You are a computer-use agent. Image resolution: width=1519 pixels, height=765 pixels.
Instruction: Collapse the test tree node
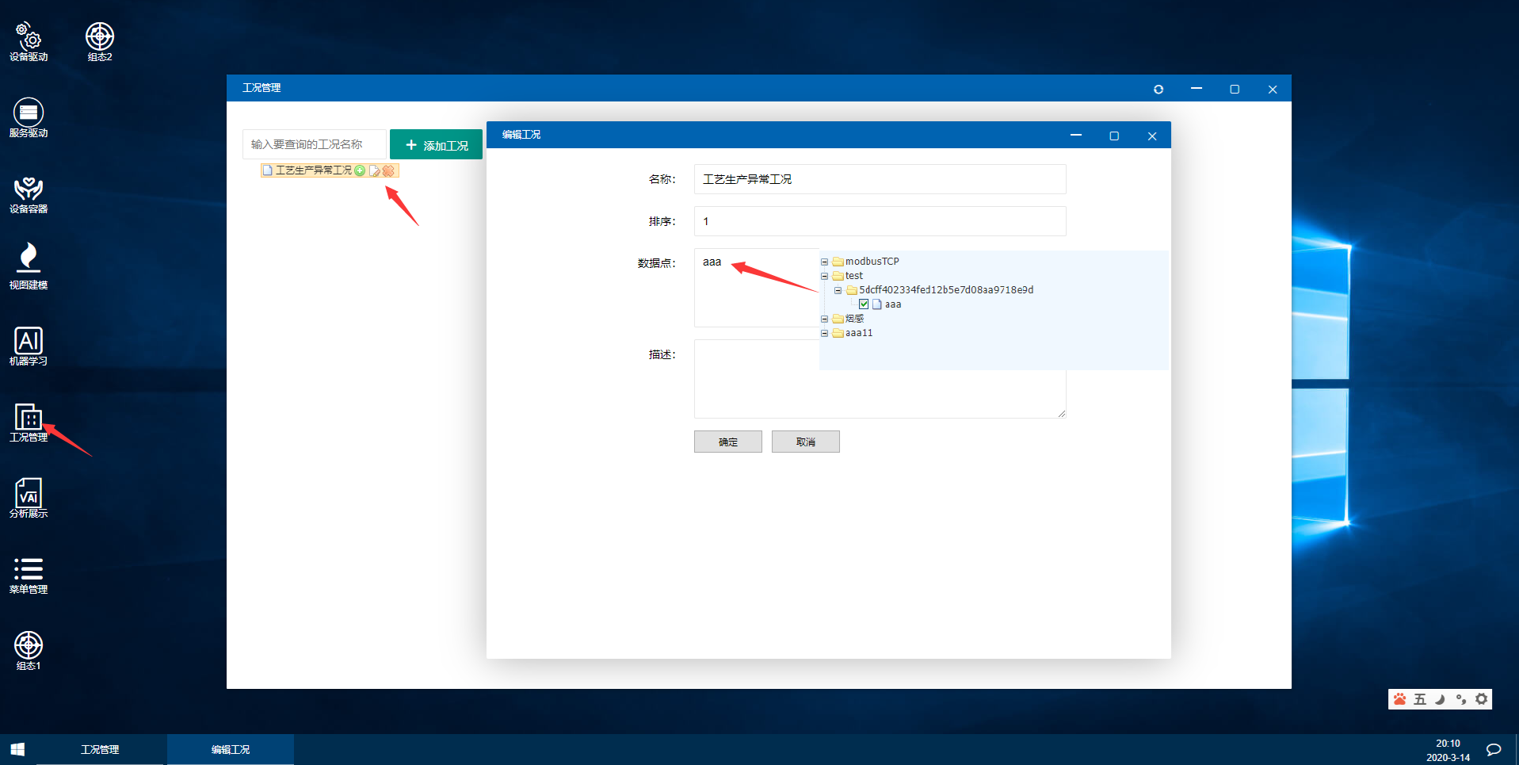point(824,276)
